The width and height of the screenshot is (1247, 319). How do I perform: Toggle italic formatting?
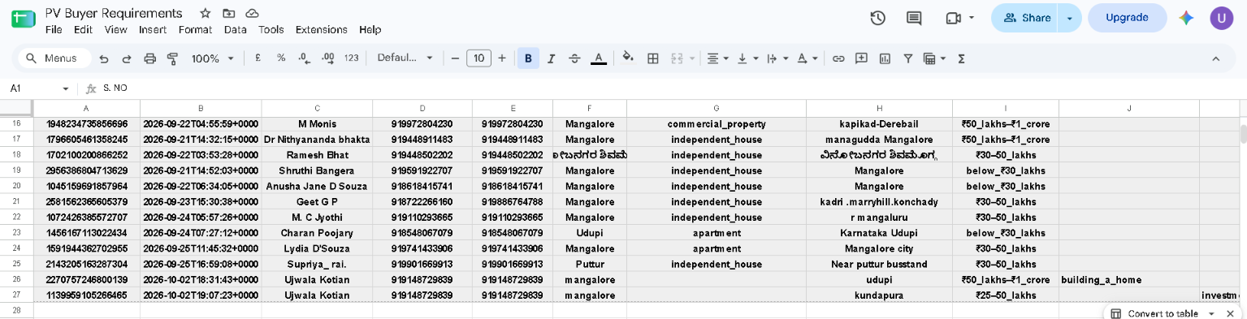click(x=552, y=58)
